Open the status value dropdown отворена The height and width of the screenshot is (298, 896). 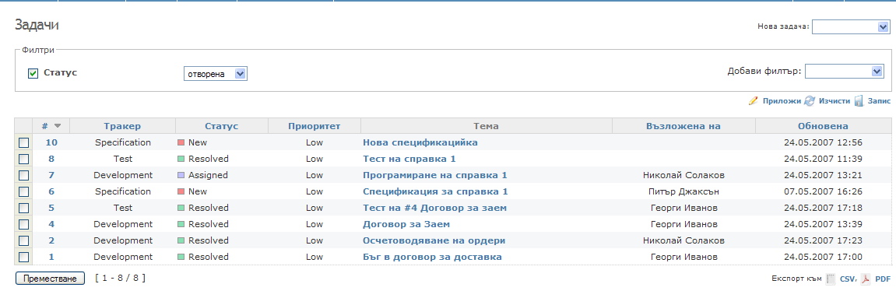click(216, 74)
